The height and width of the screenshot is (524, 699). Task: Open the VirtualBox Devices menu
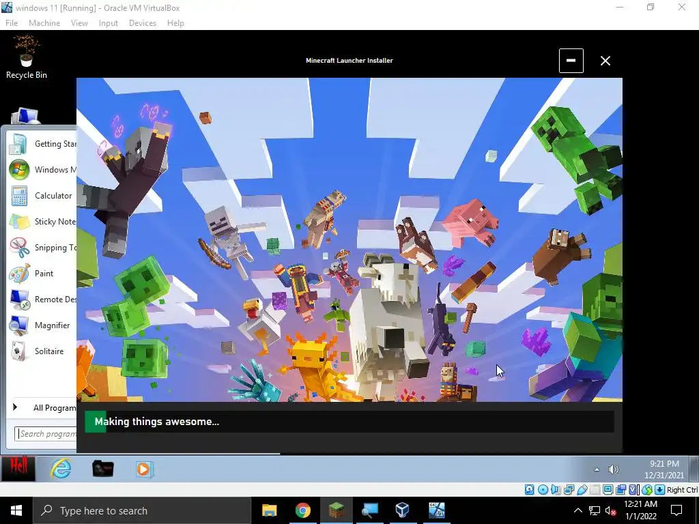(x=143, y=23)
